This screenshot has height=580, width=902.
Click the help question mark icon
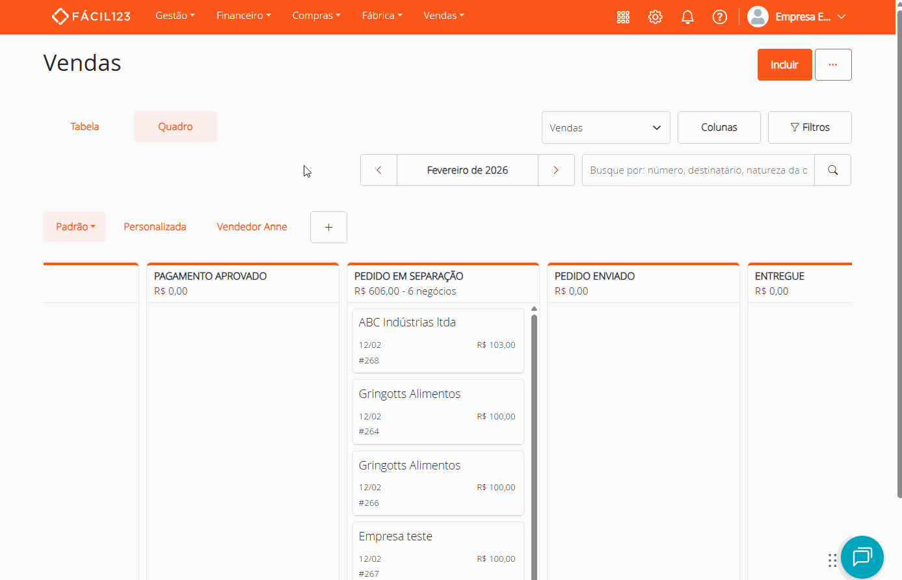(x=719, y=17)
